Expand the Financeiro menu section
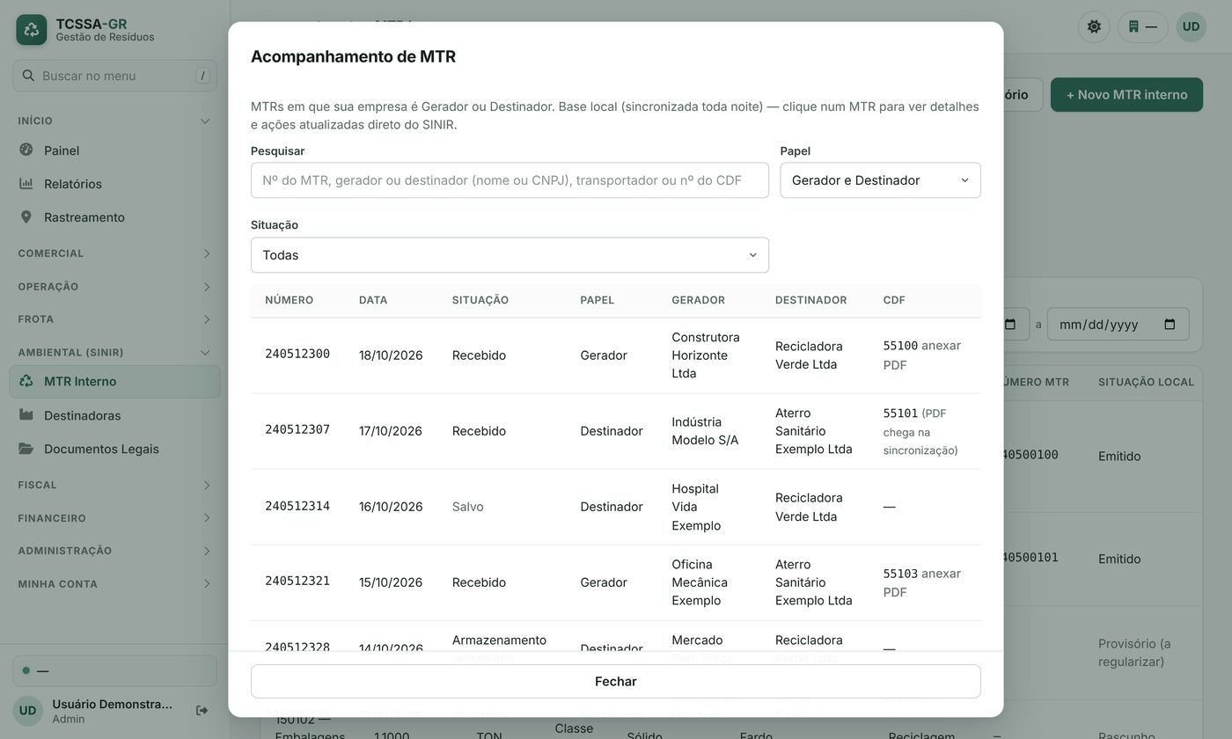 pos(114,518)
